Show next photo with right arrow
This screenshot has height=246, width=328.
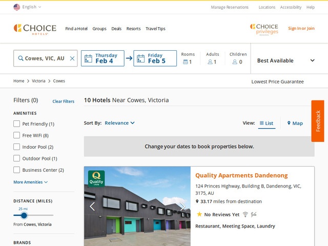[182, 207]
